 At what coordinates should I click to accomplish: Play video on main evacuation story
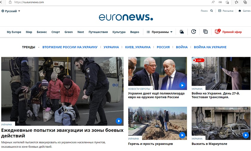pyautogui.click(x=119, y=121)
